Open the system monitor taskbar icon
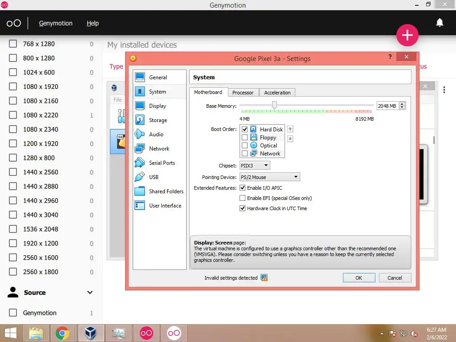The image size is (456, 342). (118, 333)
